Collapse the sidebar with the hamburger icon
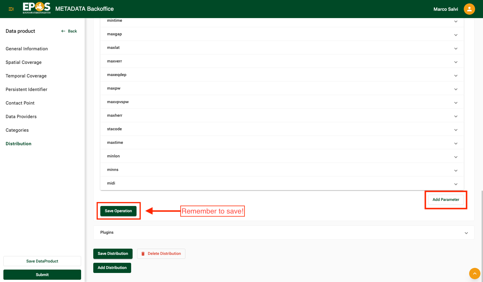Image resolution: width=483 pixels, height=282 pixels. 11,9
